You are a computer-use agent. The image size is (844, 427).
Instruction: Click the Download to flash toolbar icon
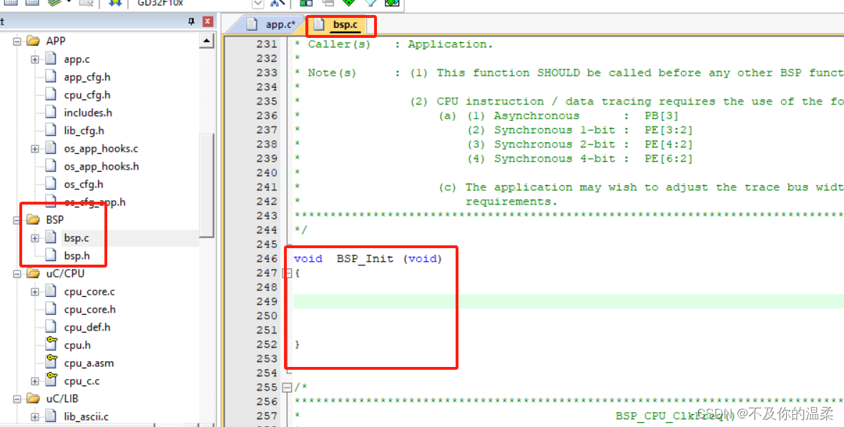pyautogui.click(x=114, y=4)
